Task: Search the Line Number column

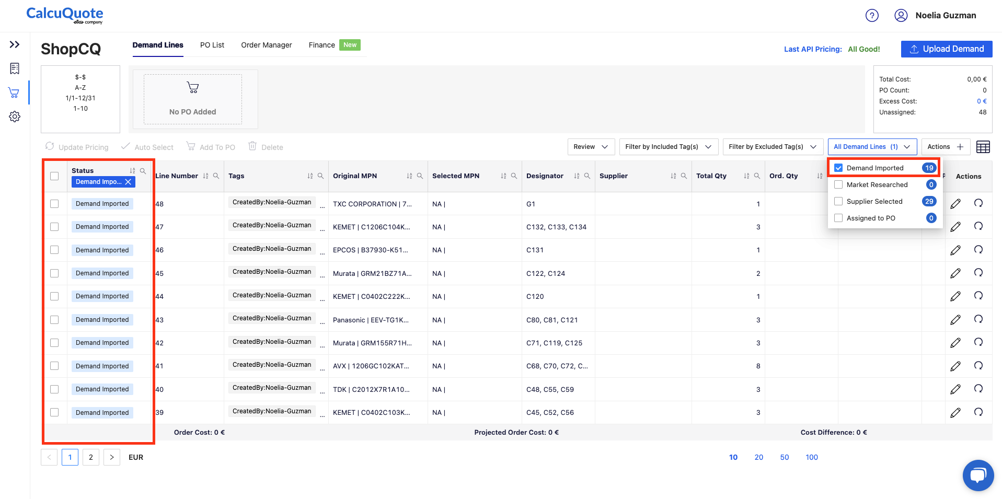Action: (216, 176)
